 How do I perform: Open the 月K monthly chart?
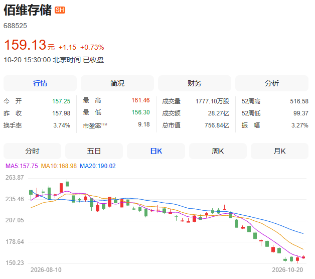280,151
